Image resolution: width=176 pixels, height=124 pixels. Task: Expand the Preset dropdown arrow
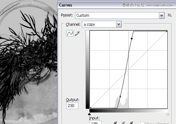click(161, 15)
